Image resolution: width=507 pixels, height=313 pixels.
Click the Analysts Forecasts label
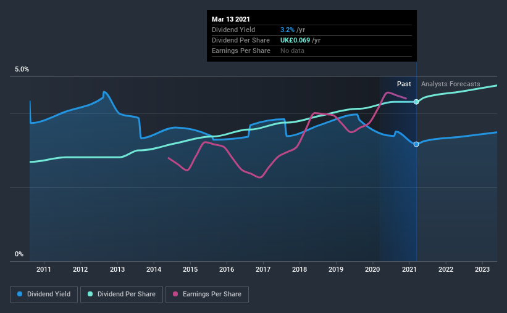point(450,84)
